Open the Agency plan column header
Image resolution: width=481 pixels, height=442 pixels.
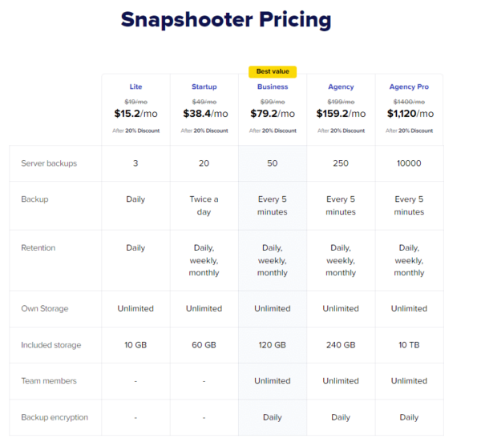pos(341,86)
